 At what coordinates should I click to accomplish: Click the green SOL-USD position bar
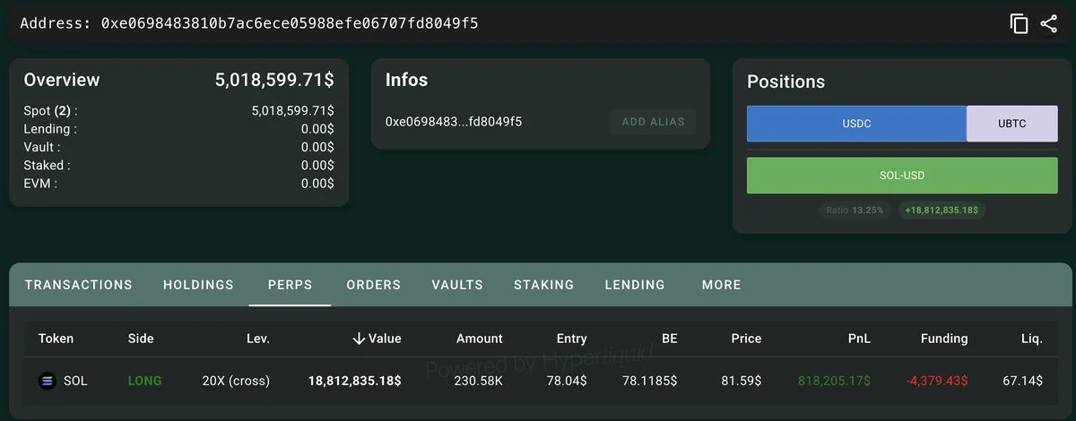902,176
